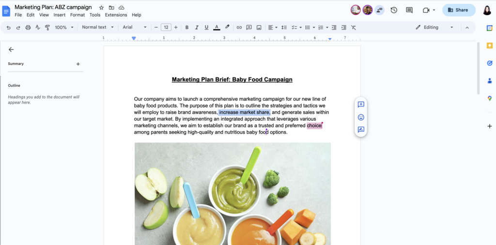This screenshot has width=496, height=245.
Task: Open the Normal text style dropdown
Action: (97, 27)
